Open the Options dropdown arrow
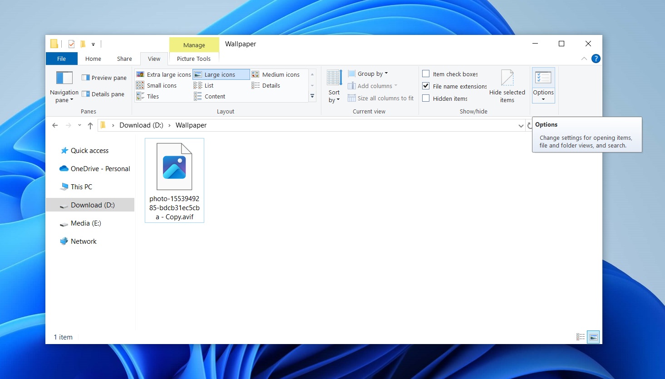 click(543, 99)
